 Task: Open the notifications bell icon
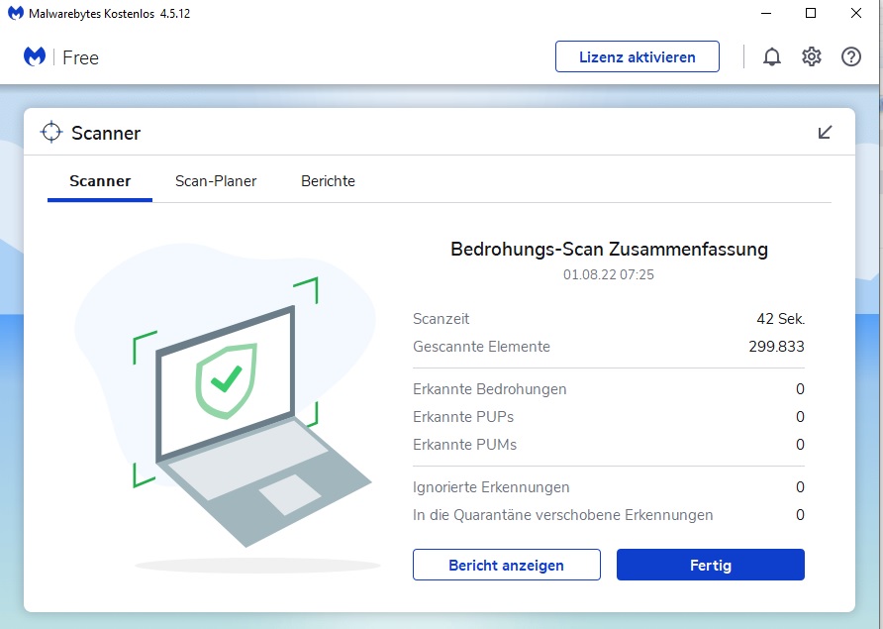[771, 56]
